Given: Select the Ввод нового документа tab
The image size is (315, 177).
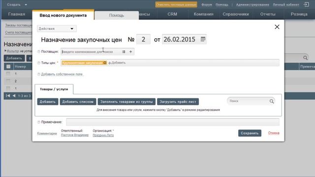Looking at the screenshot, I should pyautogui.click(x=63, y=15).
